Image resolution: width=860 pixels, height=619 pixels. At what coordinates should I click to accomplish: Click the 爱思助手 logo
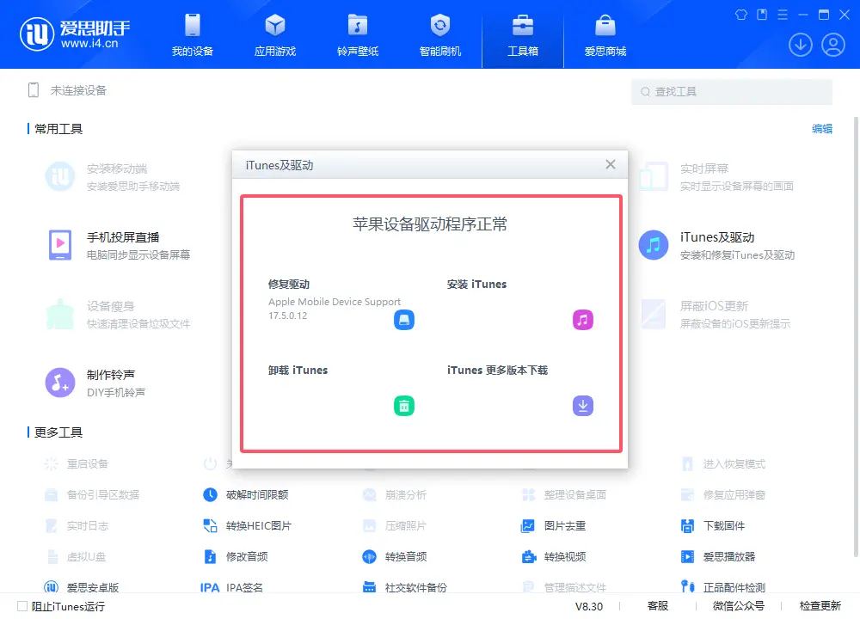point(75,34)
